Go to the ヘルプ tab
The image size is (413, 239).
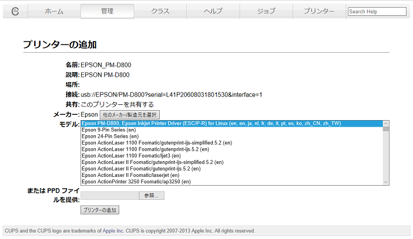pos(213,11)
